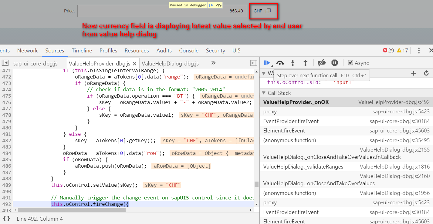This screenshot has height=224, width=433.
Task: View the 29 errors count
Action: click(x=388, y=51)
